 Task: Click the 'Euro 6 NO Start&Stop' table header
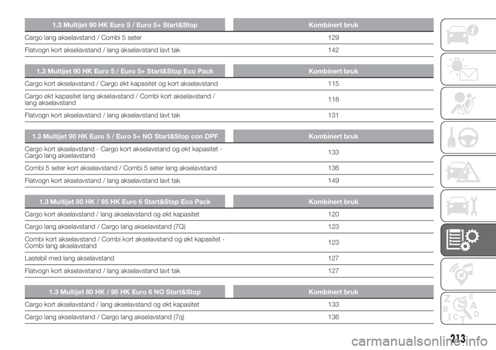click(125, 292)
